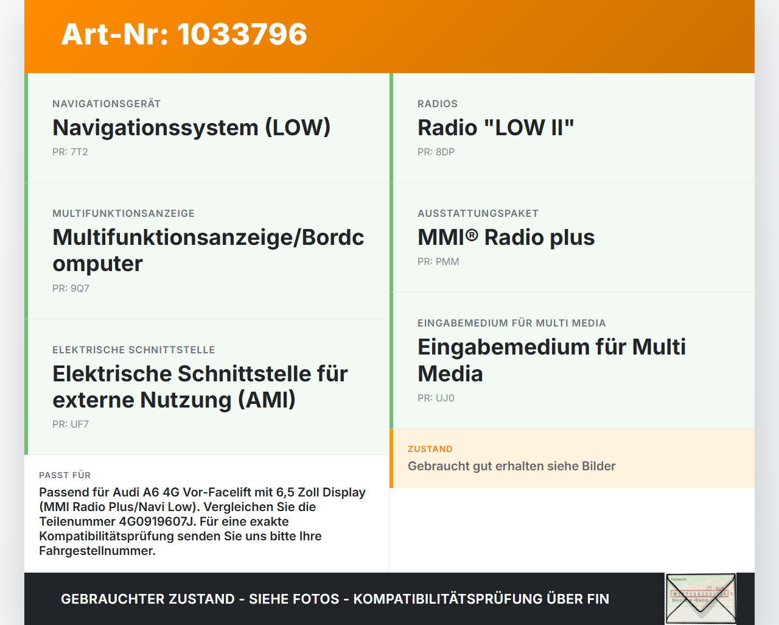
Task: Click the Audi A6 4G compatibility paragraph
Action: pyautogui.click(x=203, y=521)
